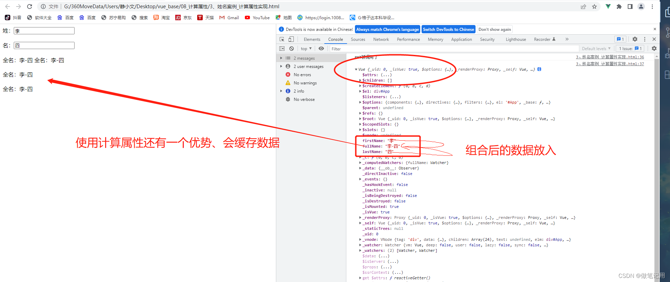
Task: Switch to the Performance tab
Action: point(409,39)
